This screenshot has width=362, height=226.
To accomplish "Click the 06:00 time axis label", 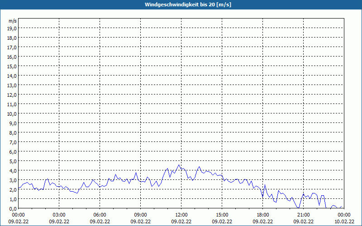I will click(100, 215).
